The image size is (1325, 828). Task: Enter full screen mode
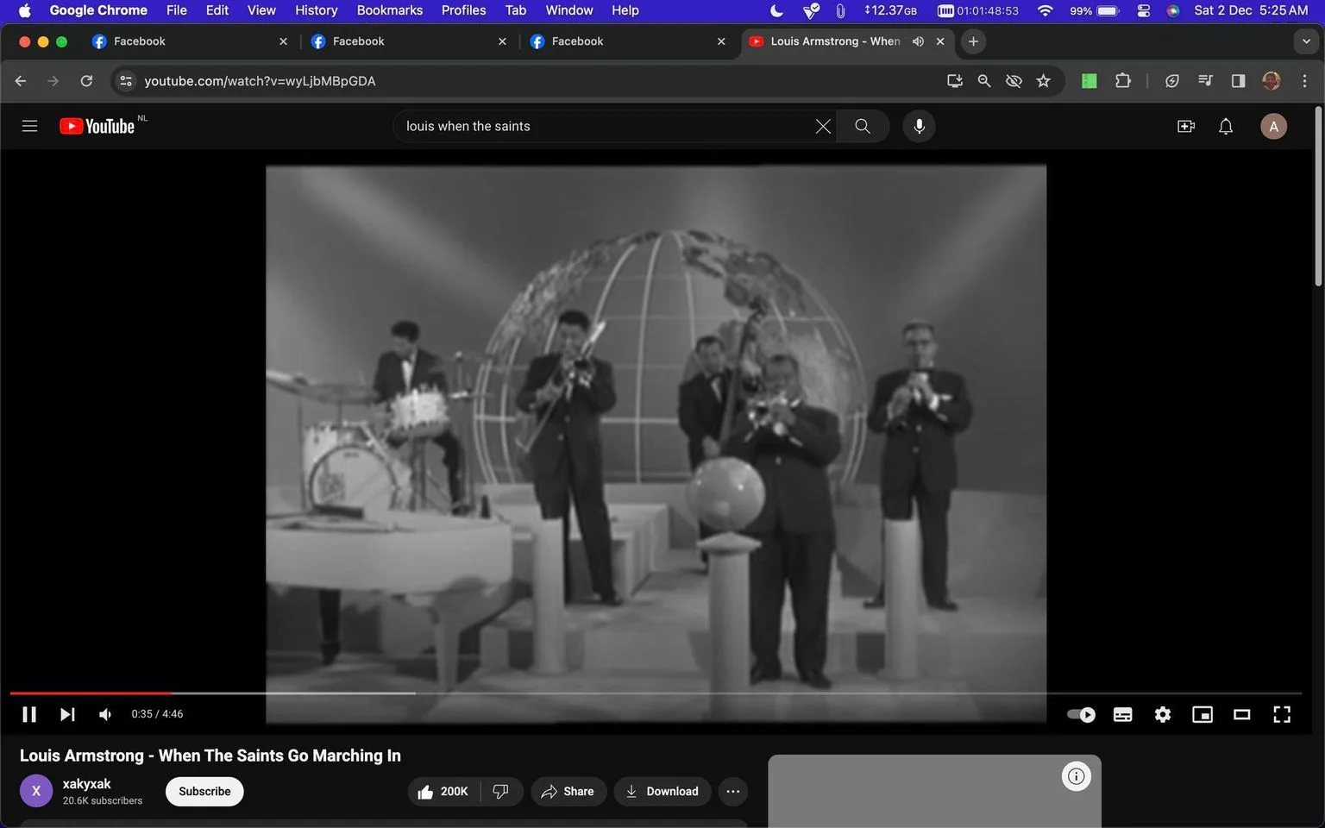(1282, 714)
